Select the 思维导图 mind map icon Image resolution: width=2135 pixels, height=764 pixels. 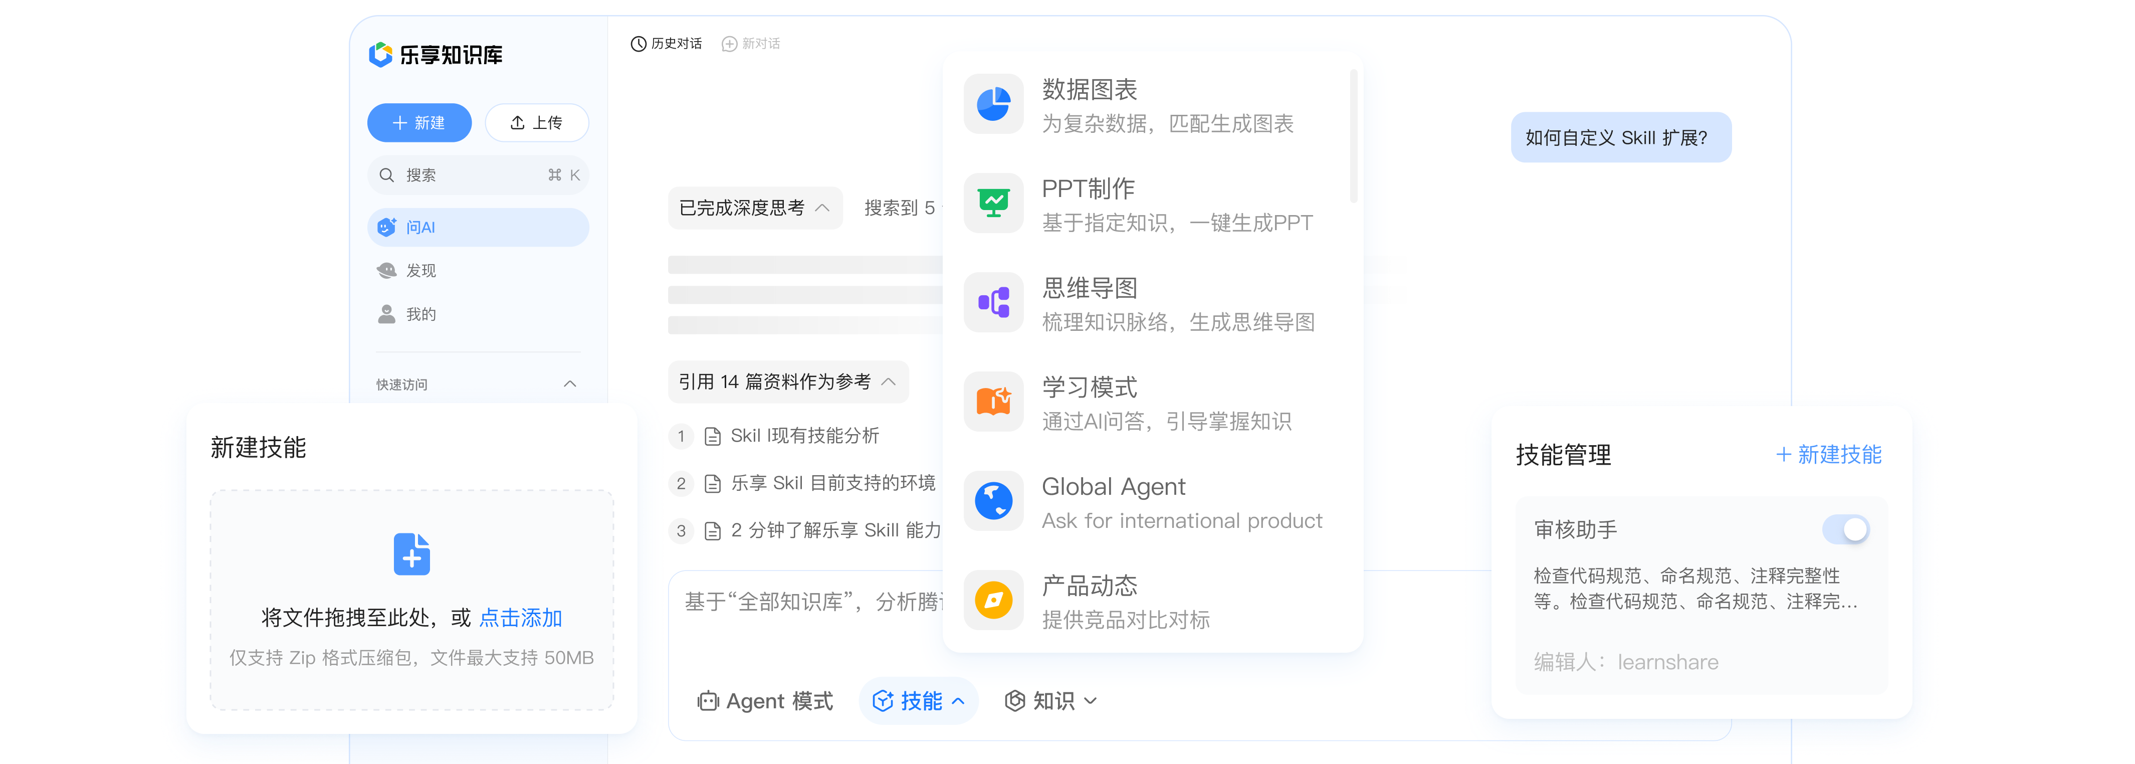[993, 303]
